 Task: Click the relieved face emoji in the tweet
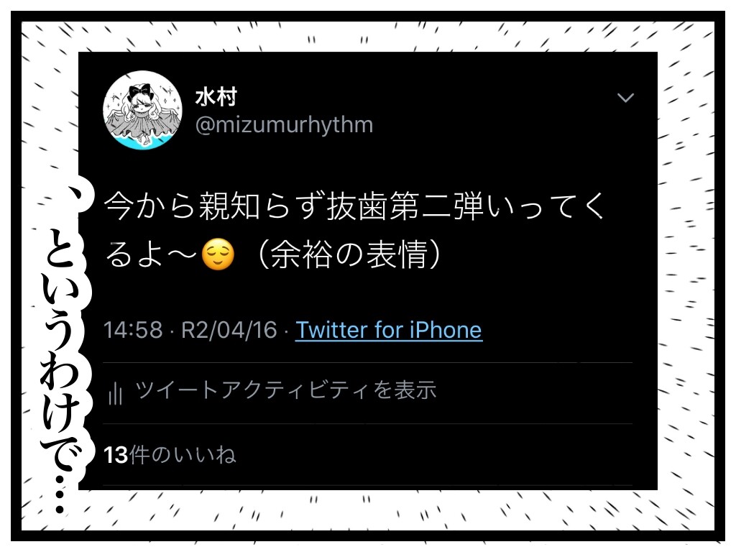coord(218,254)
